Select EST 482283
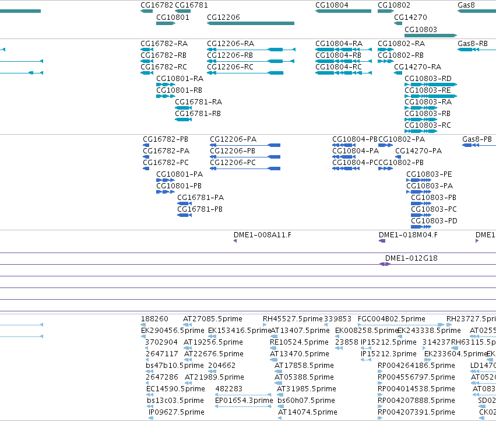 coord(228,389)
